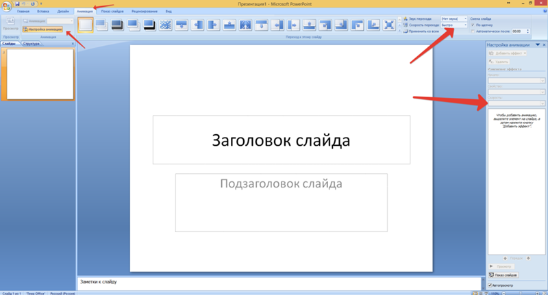This screenshot has width=548, height=295.
Task: Expand the full transition gallery with More arrow
Action: pos(400,31)
